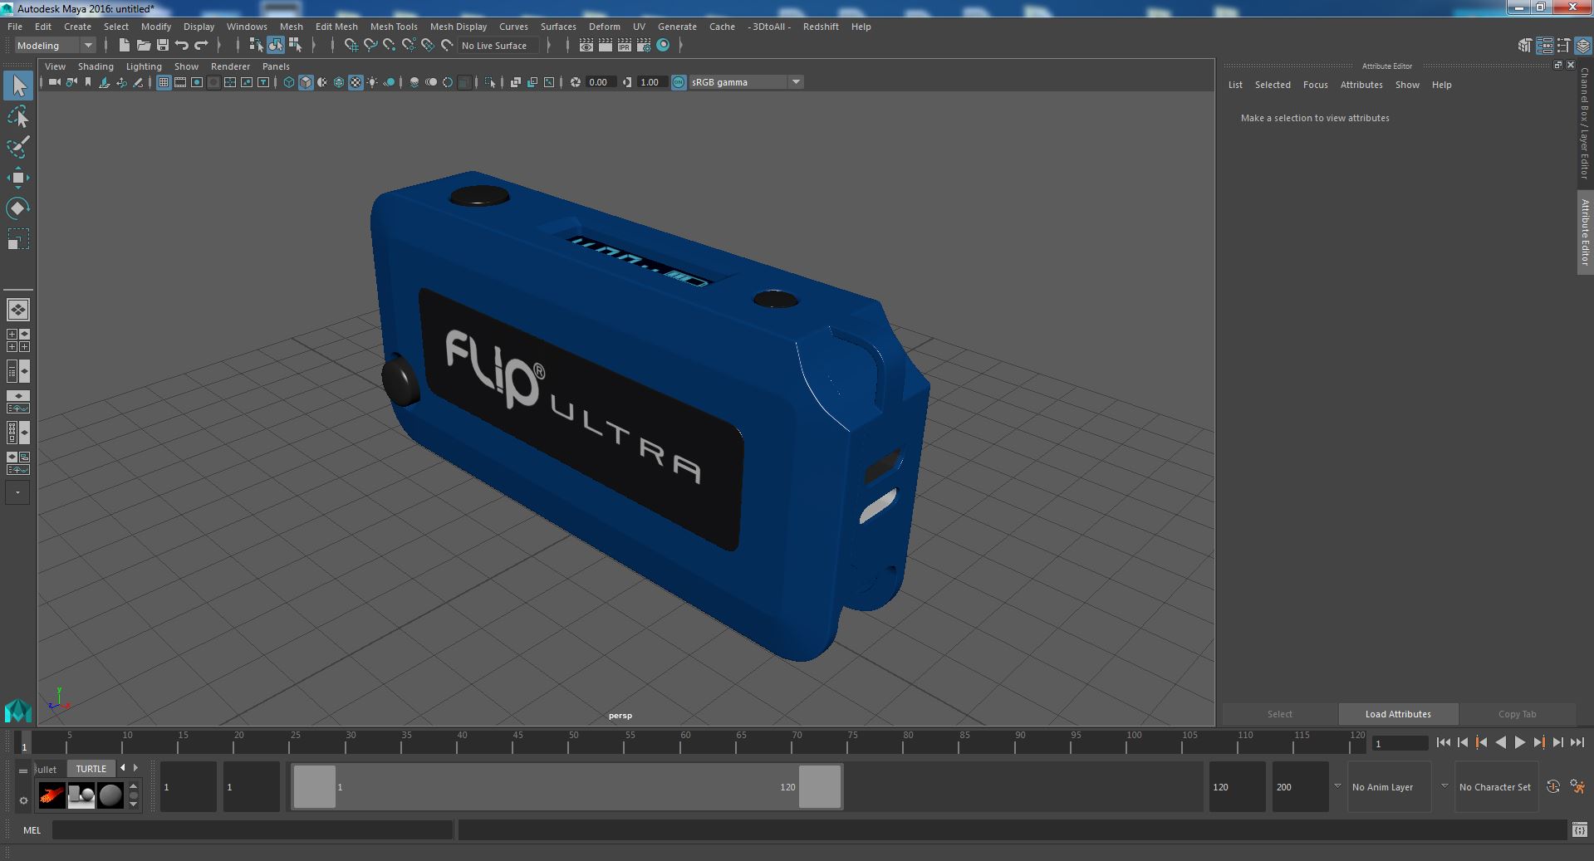Screen dimensions: 1594x861
Task: Click the Select button in Attribute Editor
Action: tap(1279, 714)
